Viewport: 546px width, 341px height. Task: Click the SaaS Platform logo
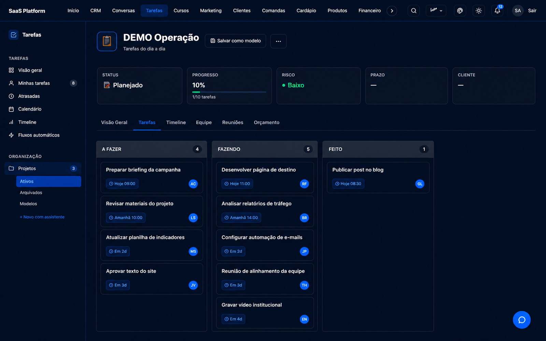27,11
